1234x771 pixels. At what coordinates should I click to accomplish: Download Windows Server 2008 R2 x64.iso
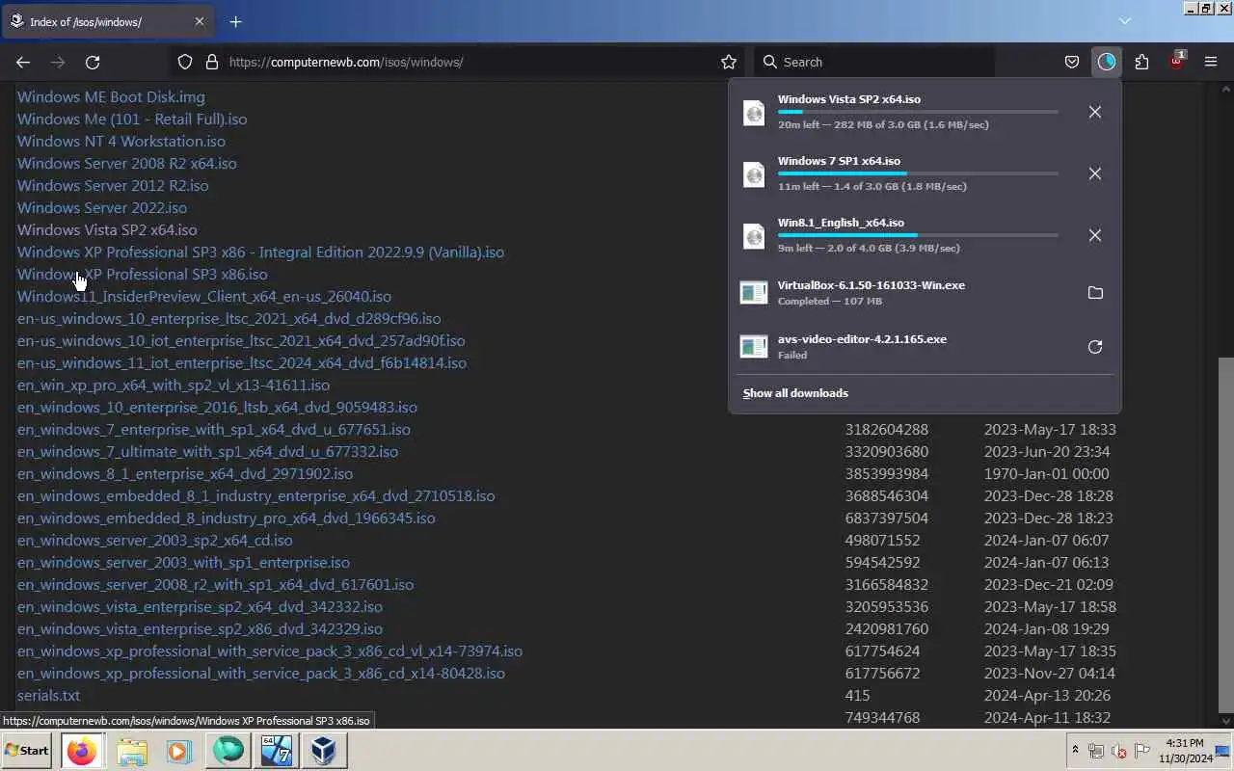click(126, 163)
